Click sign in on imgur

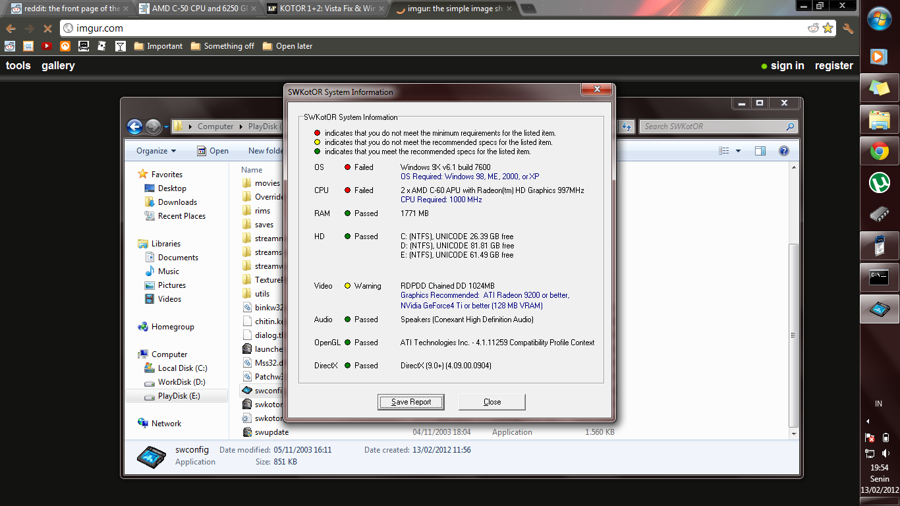click(x=787, y=66)
